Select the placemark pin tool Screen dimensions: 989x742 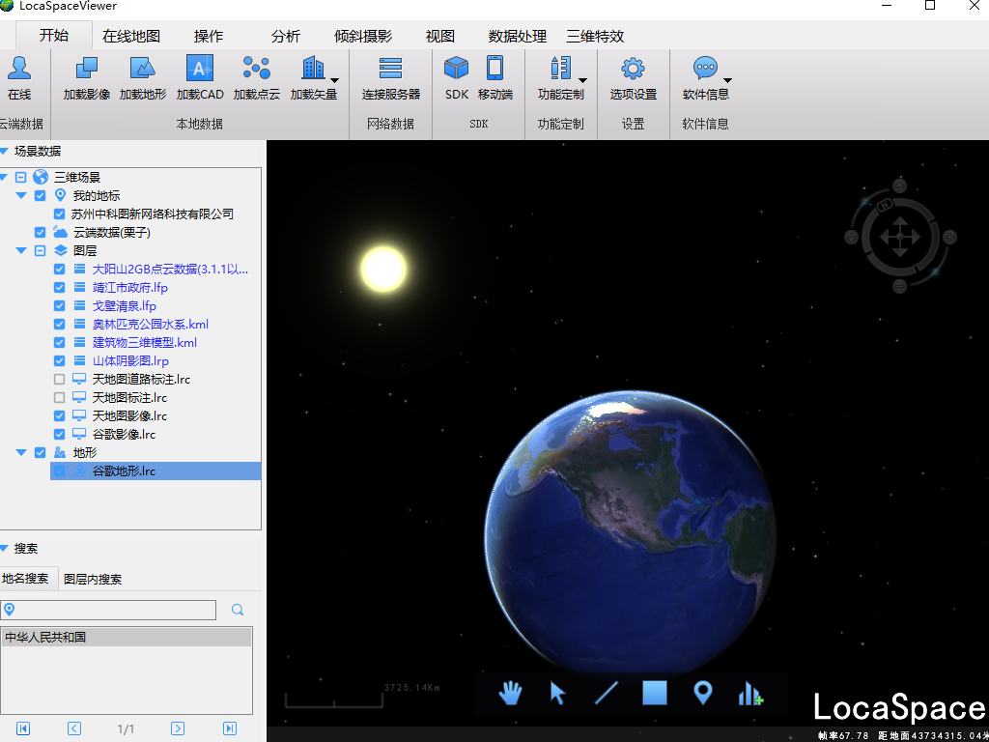pyautogui.click(x=703, y=694)
